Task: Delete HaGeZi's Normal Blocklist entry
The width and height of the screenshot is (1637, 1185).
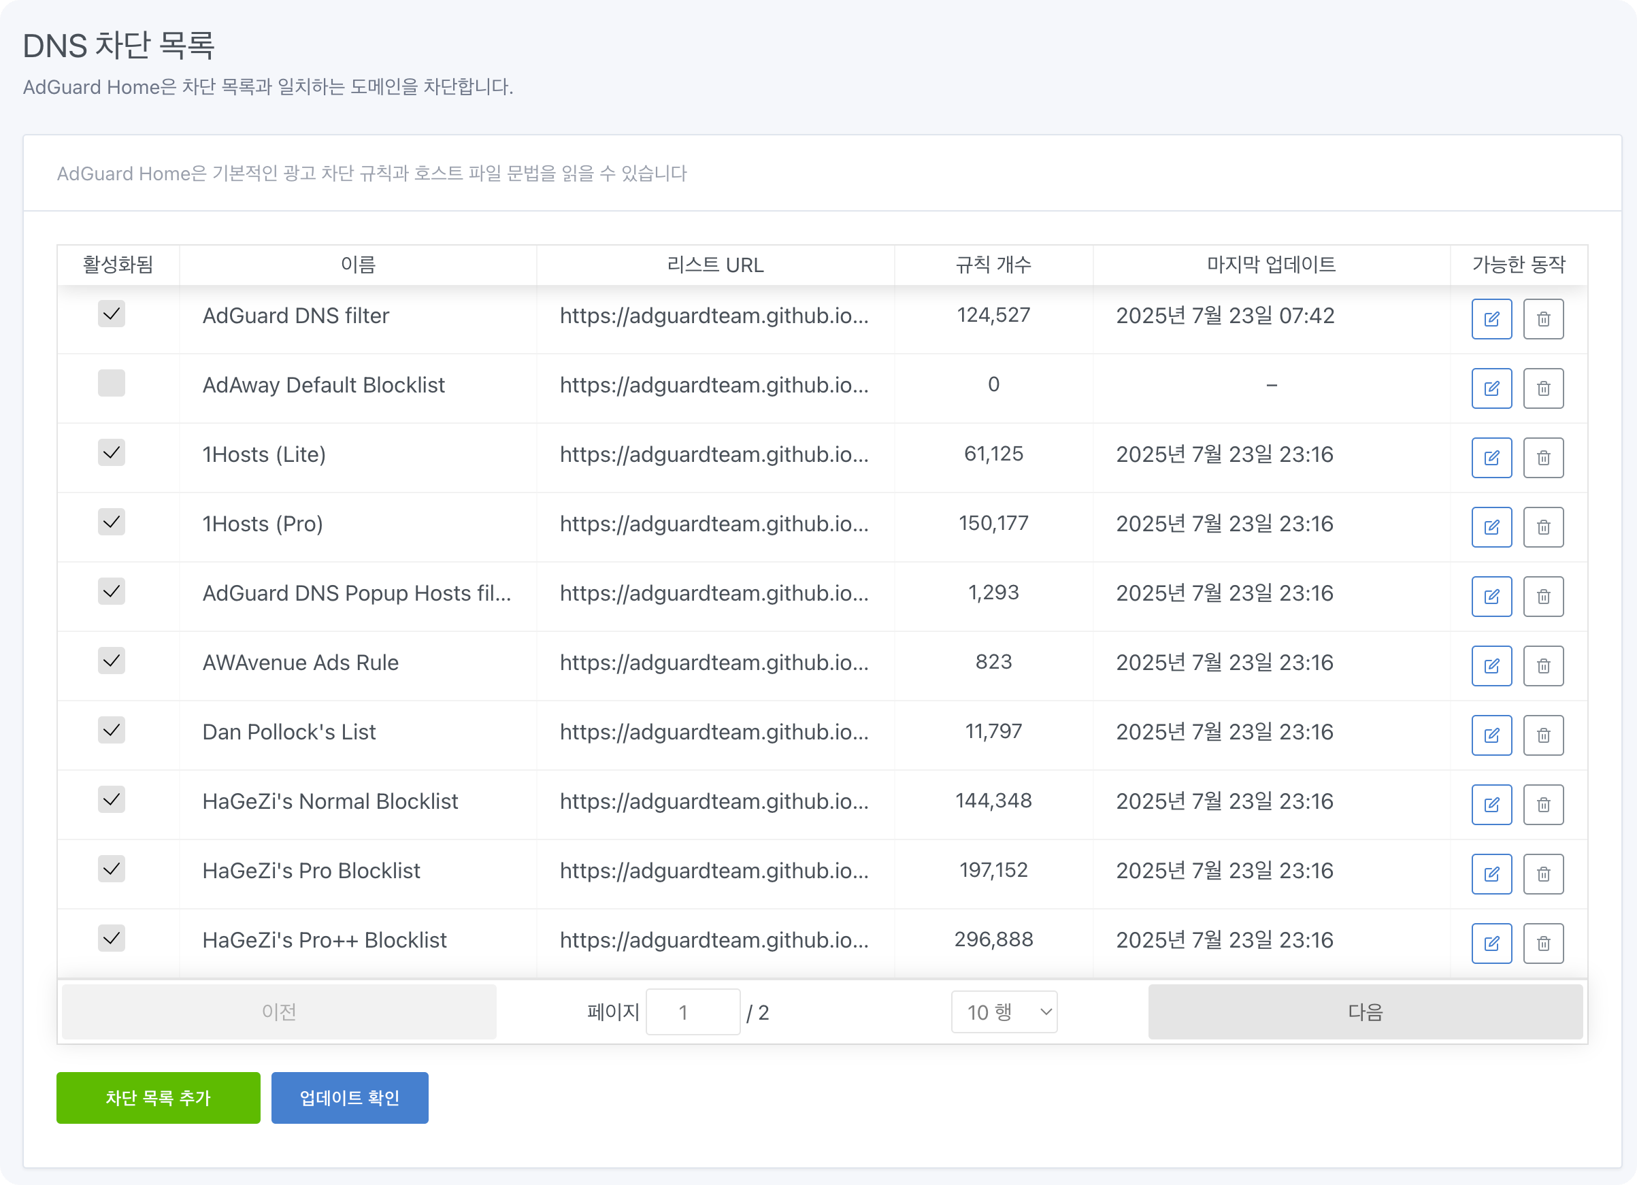Action: 1542,804
